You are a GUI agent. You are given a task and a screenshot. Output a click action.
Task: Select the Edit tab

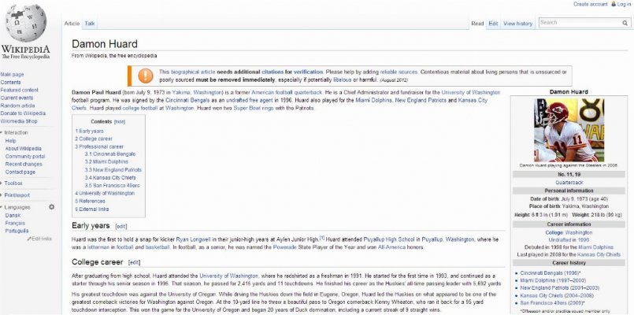(493, 24)
